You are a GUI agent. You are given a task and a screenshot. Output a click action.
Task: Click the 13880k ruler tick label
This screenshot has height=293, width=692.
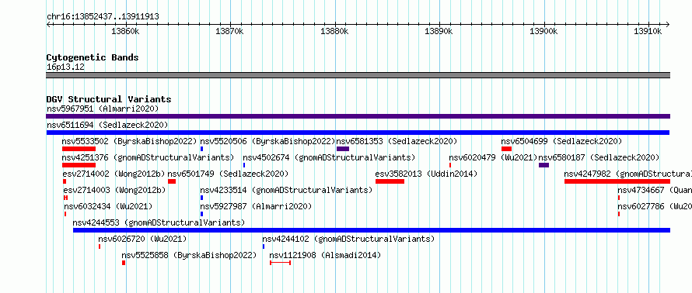point(334,32)
